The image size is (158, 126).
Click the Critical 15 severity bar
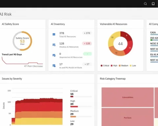pyautogui.click(x=81, y=96)
